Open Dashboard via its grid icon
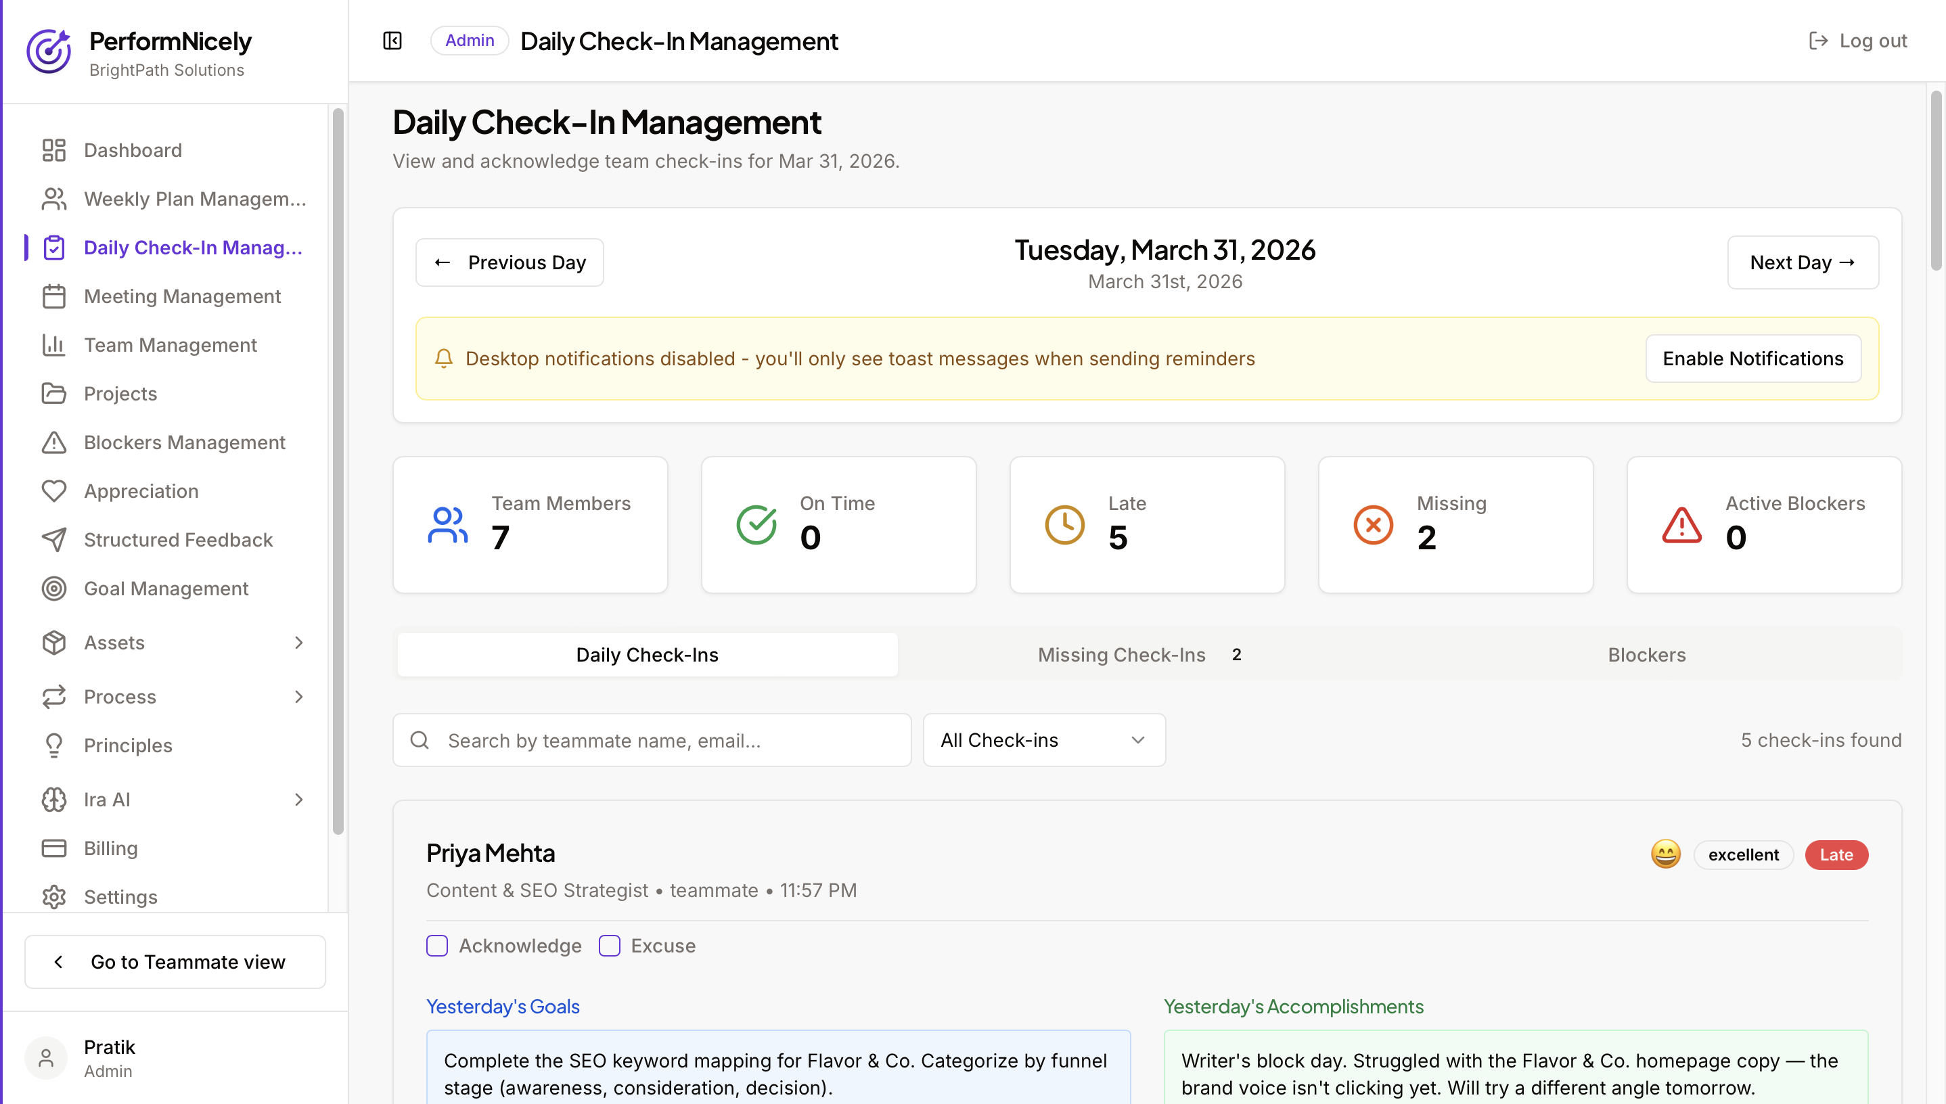 (x=54, y=150)
